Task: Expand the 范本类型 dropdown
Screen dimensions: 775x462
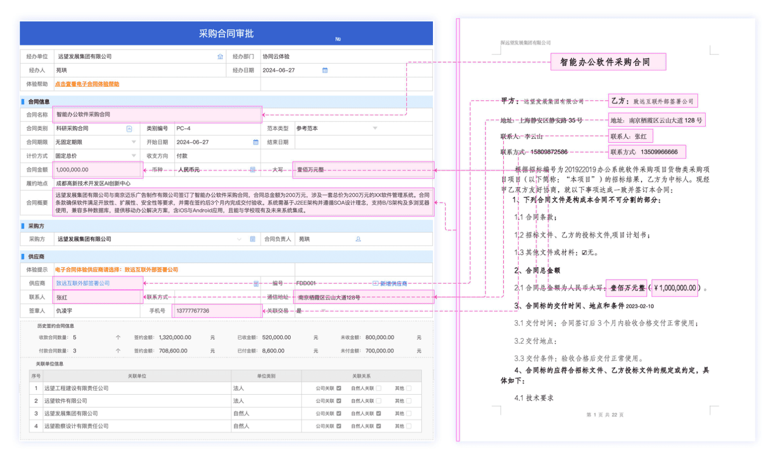Action: [375, 128]
